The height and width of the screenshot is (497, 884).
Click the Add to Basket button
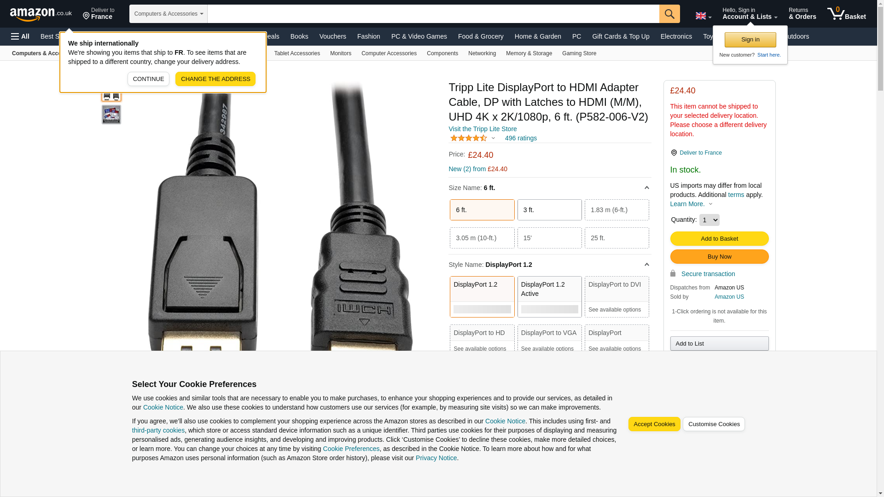click(719, 238)
